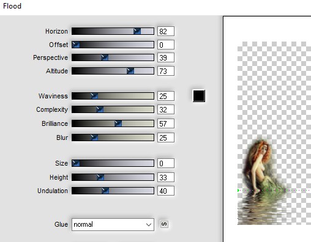Select the Horizon value field showing 82

[x=166, y=31]
